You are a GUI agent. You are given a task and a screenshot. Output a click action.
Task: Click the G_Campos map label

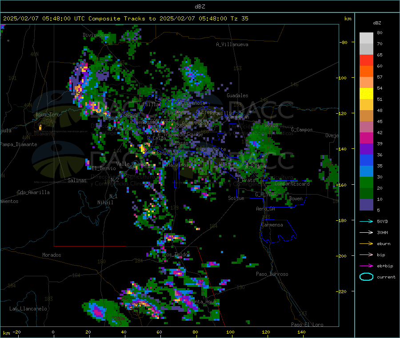tap(302, 130)
